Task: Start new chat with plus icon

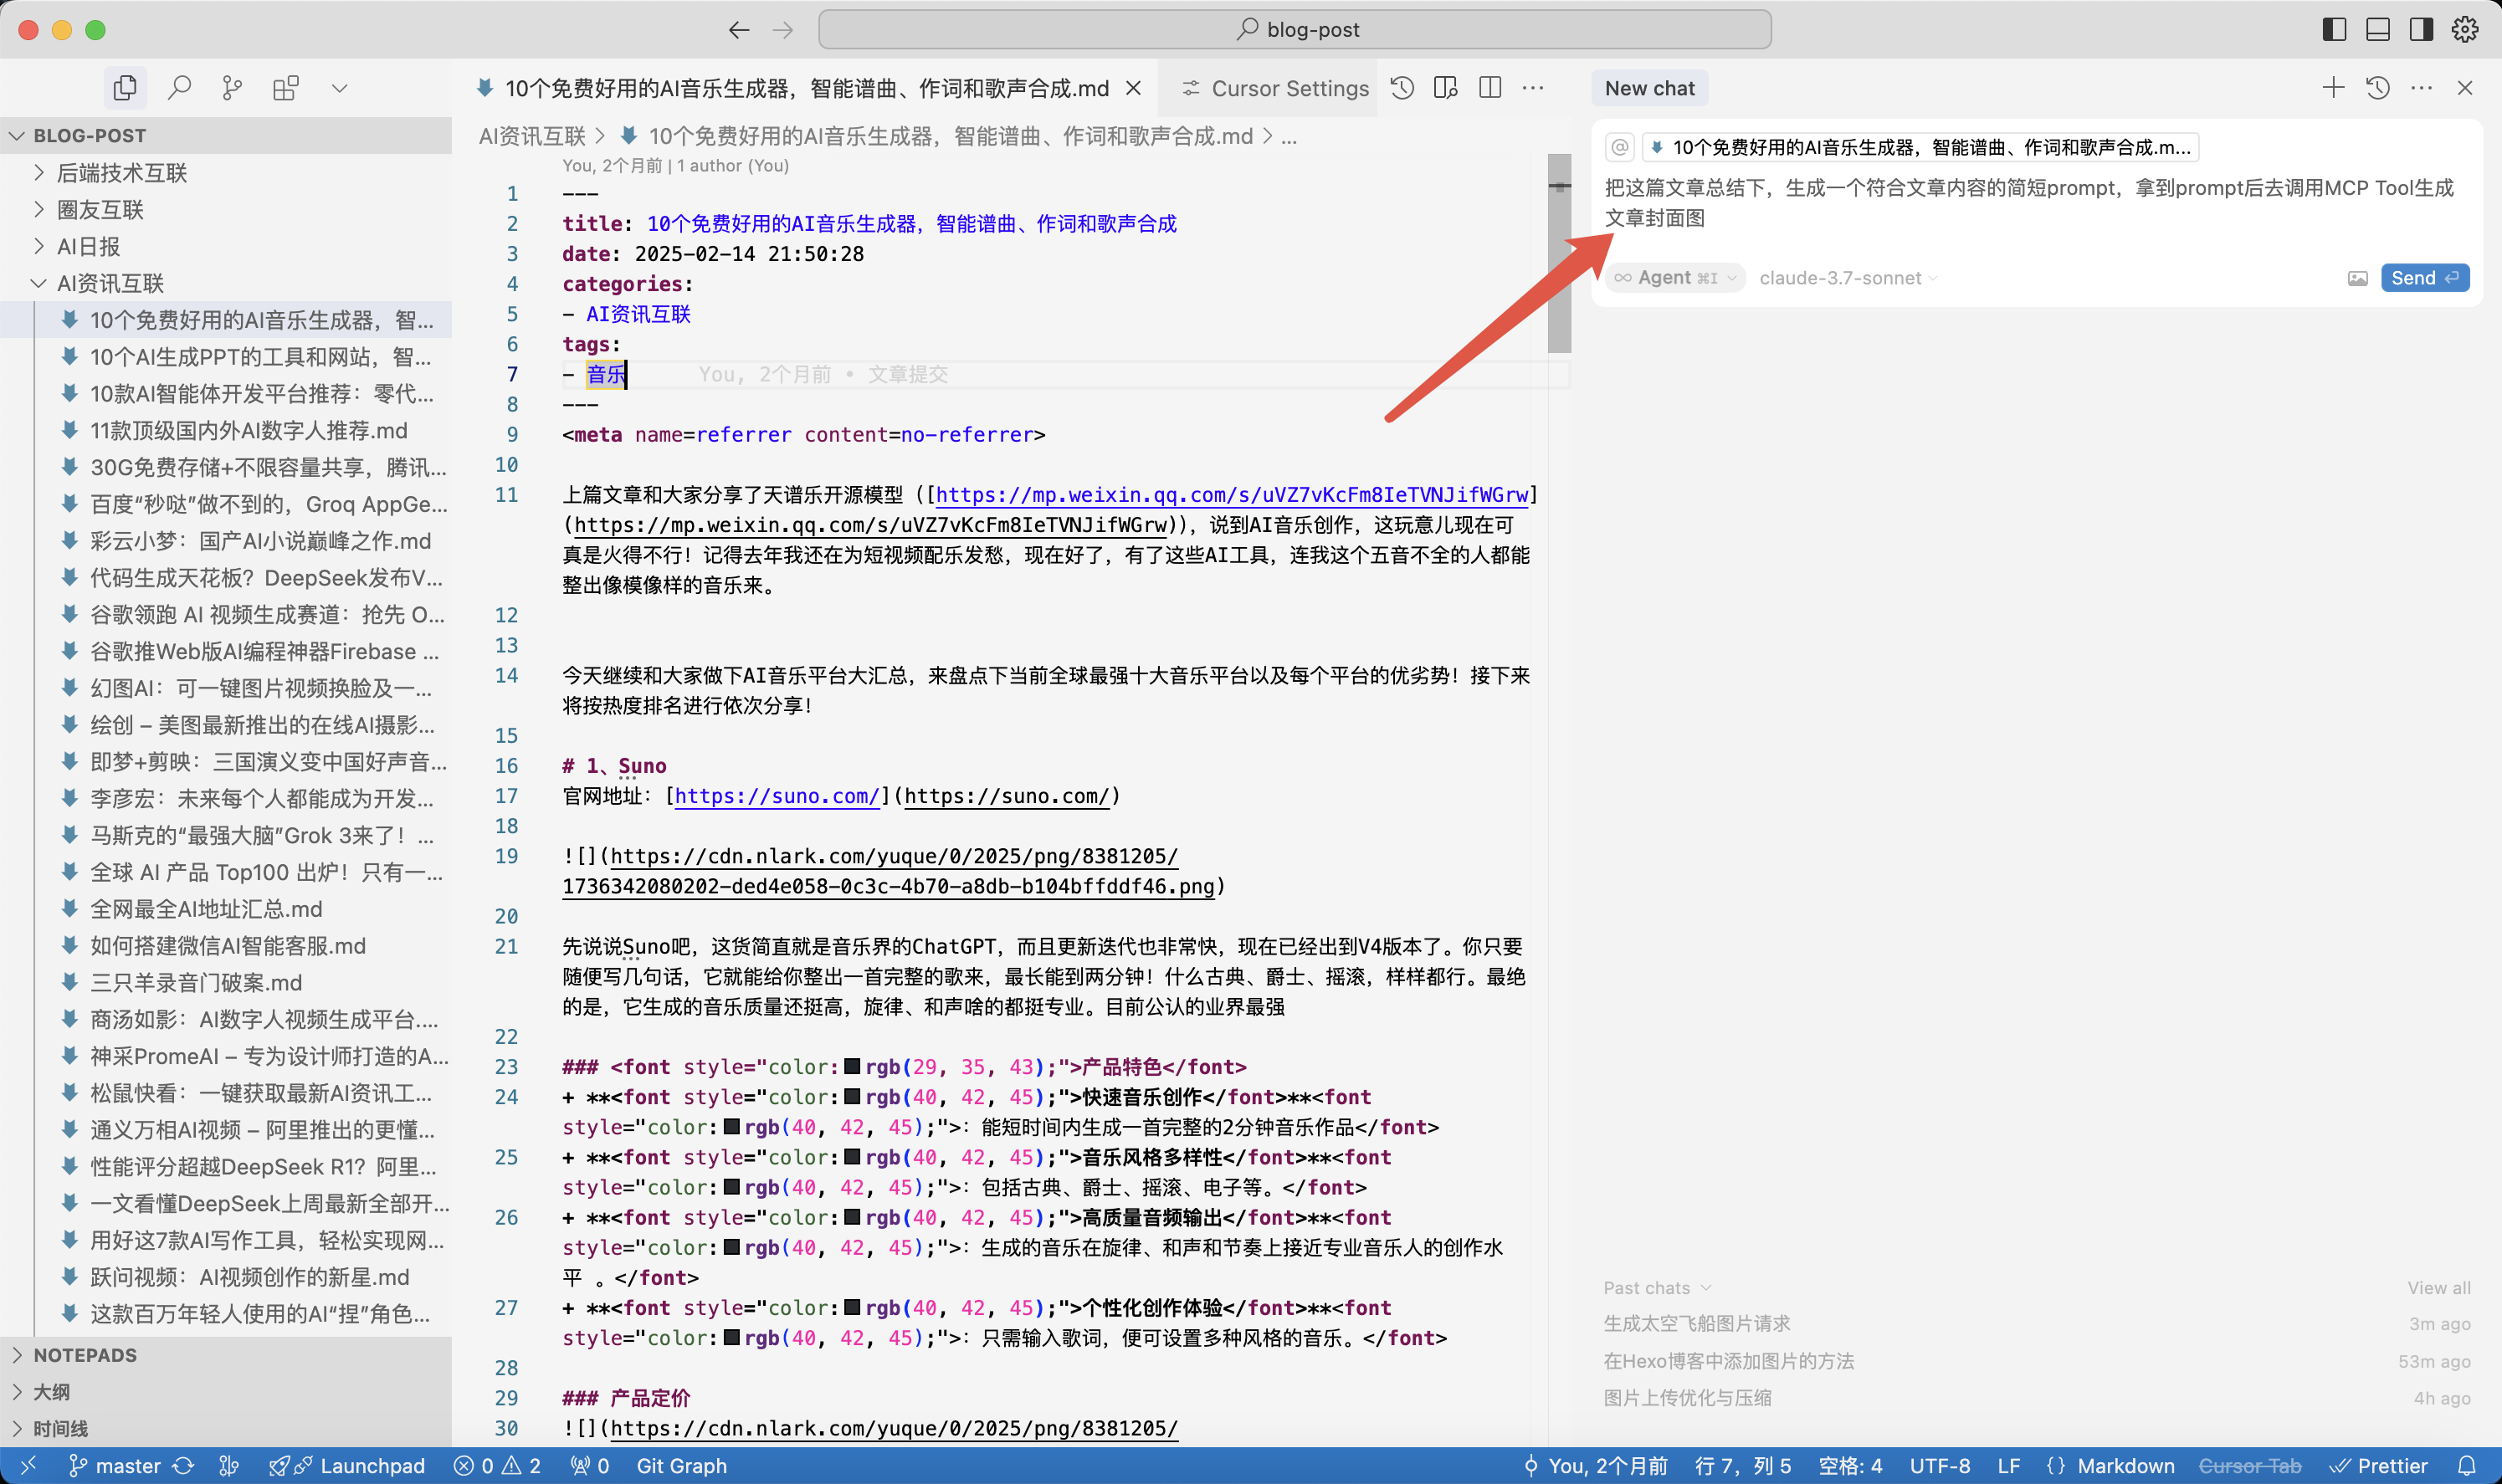Action: 2332,88
